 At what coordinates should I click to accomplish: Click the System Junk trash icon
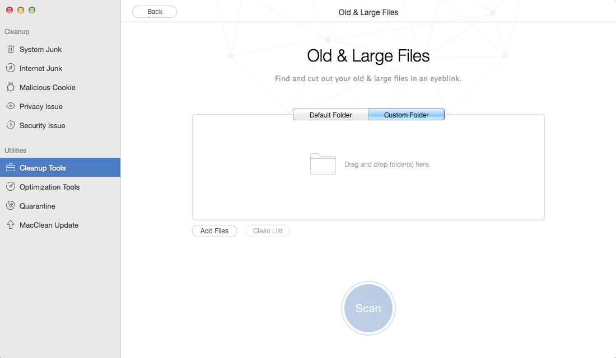[x=11, y=49]
